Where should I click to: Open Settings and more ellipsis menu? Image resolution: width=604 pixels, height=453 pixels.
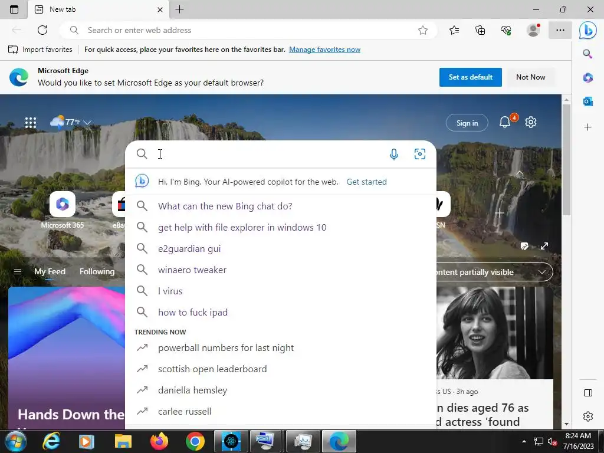560,30
